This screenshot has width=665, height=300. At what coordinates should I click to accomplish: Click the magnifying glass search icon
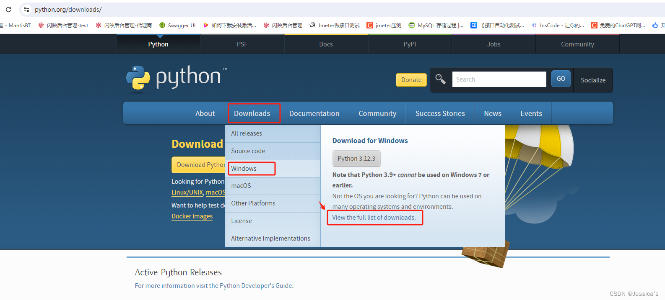pyautogui.click(x=440, y=79)
